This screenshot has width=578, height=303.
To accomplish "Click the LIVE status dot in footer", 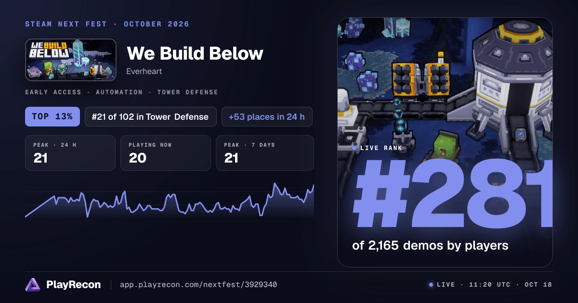I will click(x=431, y=285).
